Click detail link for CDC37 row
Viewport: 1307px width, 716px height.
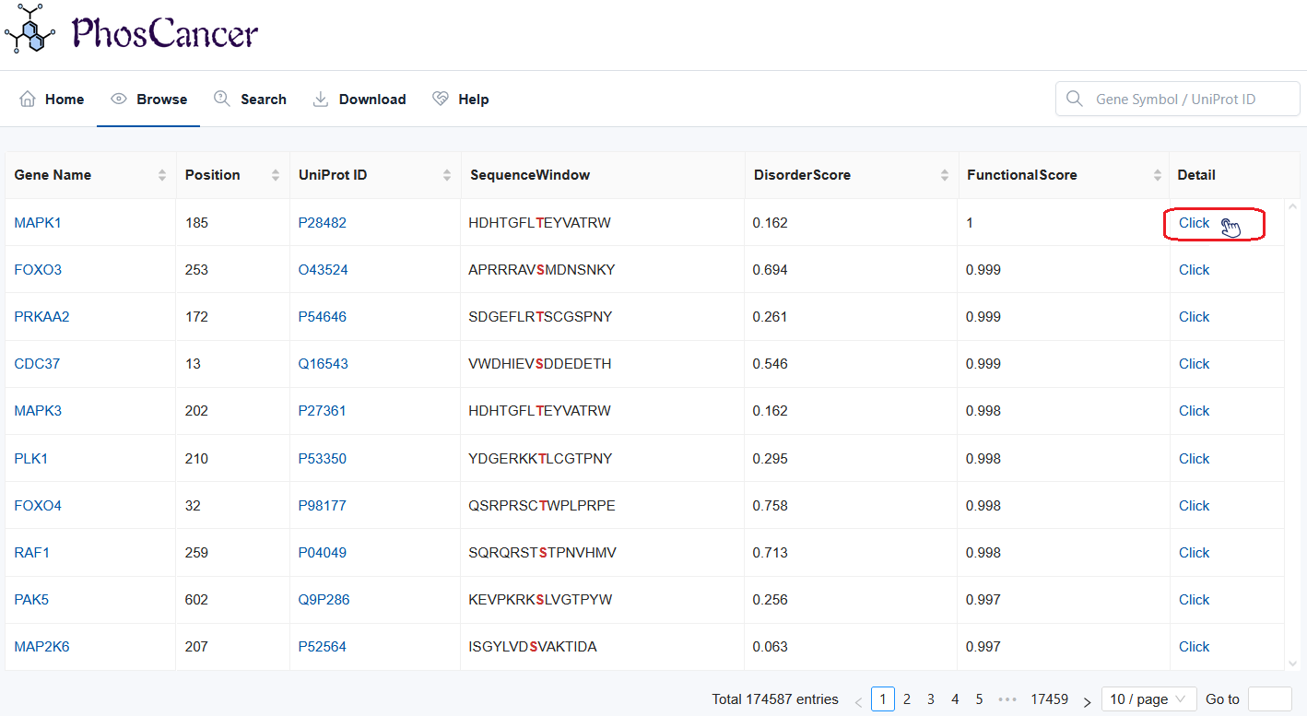point(1194,364)
